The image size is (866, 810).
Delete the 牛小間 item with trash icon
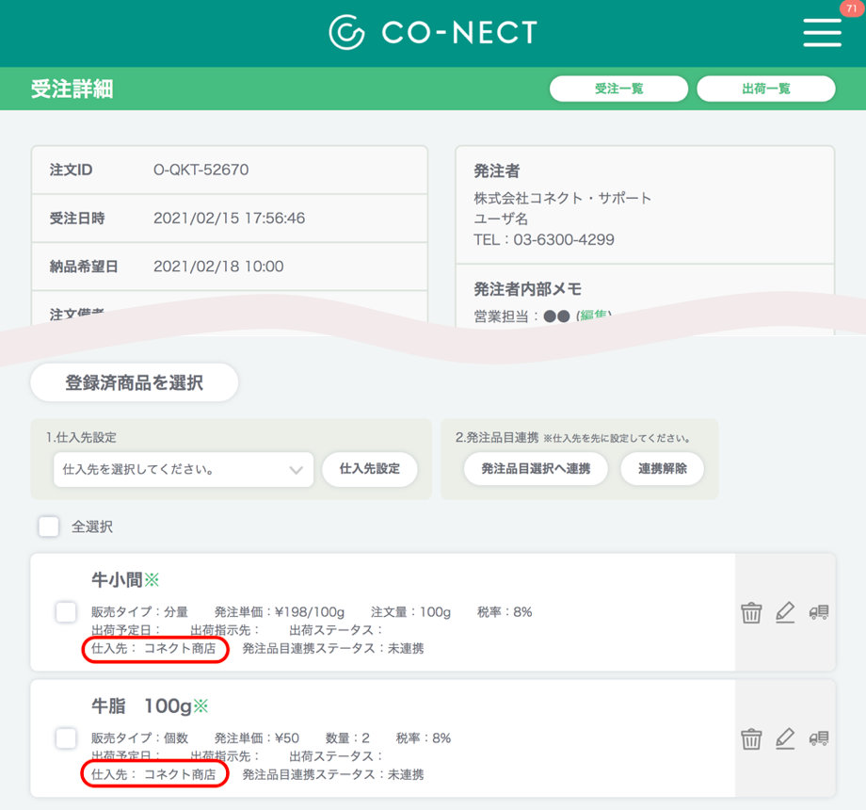click(751, 612)
